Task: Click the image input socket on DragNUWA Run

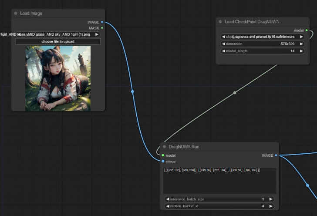Action: (x=163, y=161)
